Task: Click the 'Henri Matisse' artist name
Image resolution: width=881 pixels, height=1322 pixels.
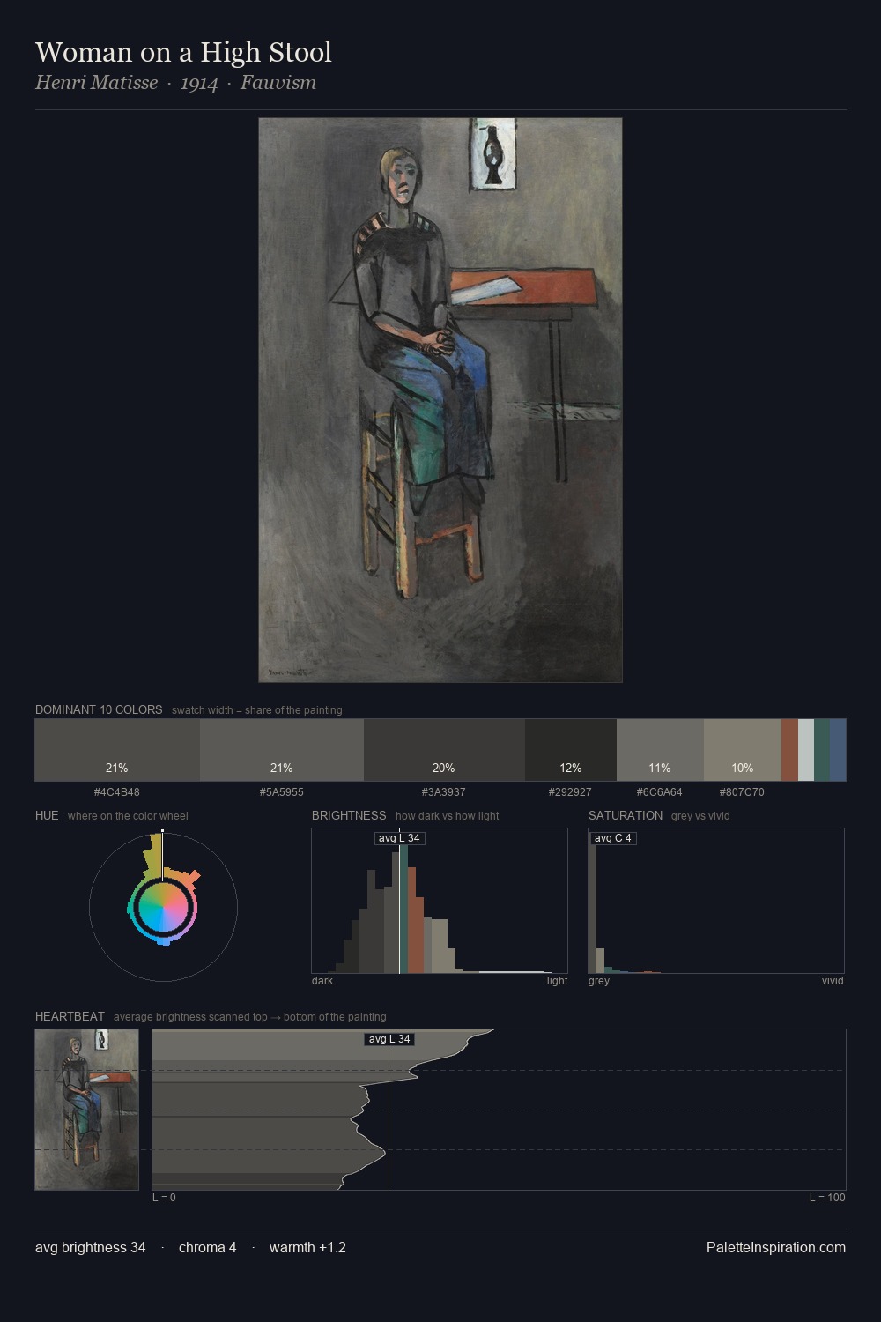Action: pyautogui.click(x=96, y=83)
